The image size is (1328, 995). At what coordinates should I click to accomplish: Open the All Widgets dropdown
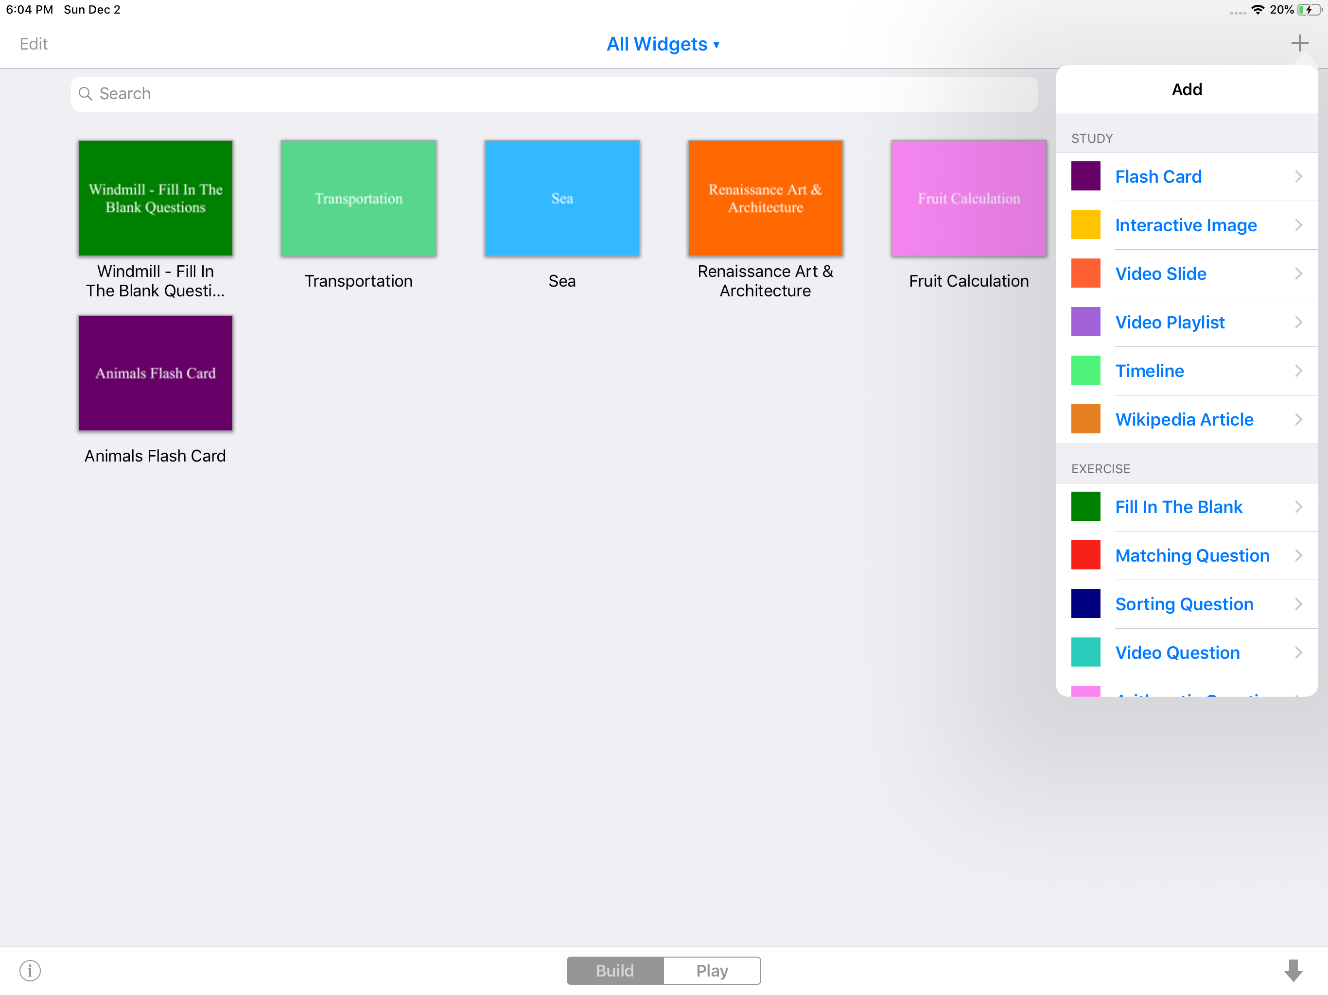coord(663,44)
